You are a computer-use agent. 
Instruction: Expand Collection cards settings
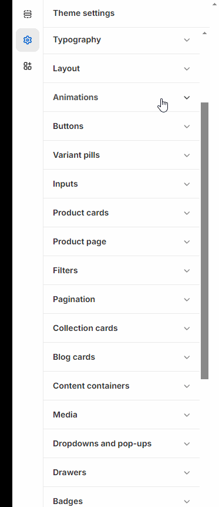coord(122,328)
